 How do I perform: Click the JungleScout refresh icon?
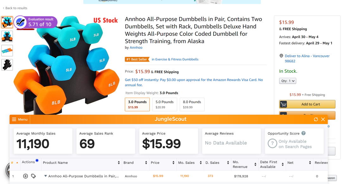[x=316, y=119]
